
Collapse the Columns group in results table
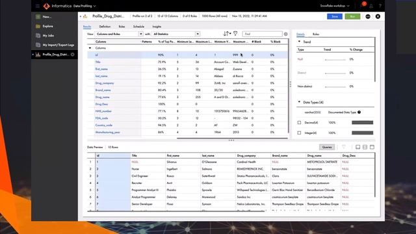coord(90,48)
